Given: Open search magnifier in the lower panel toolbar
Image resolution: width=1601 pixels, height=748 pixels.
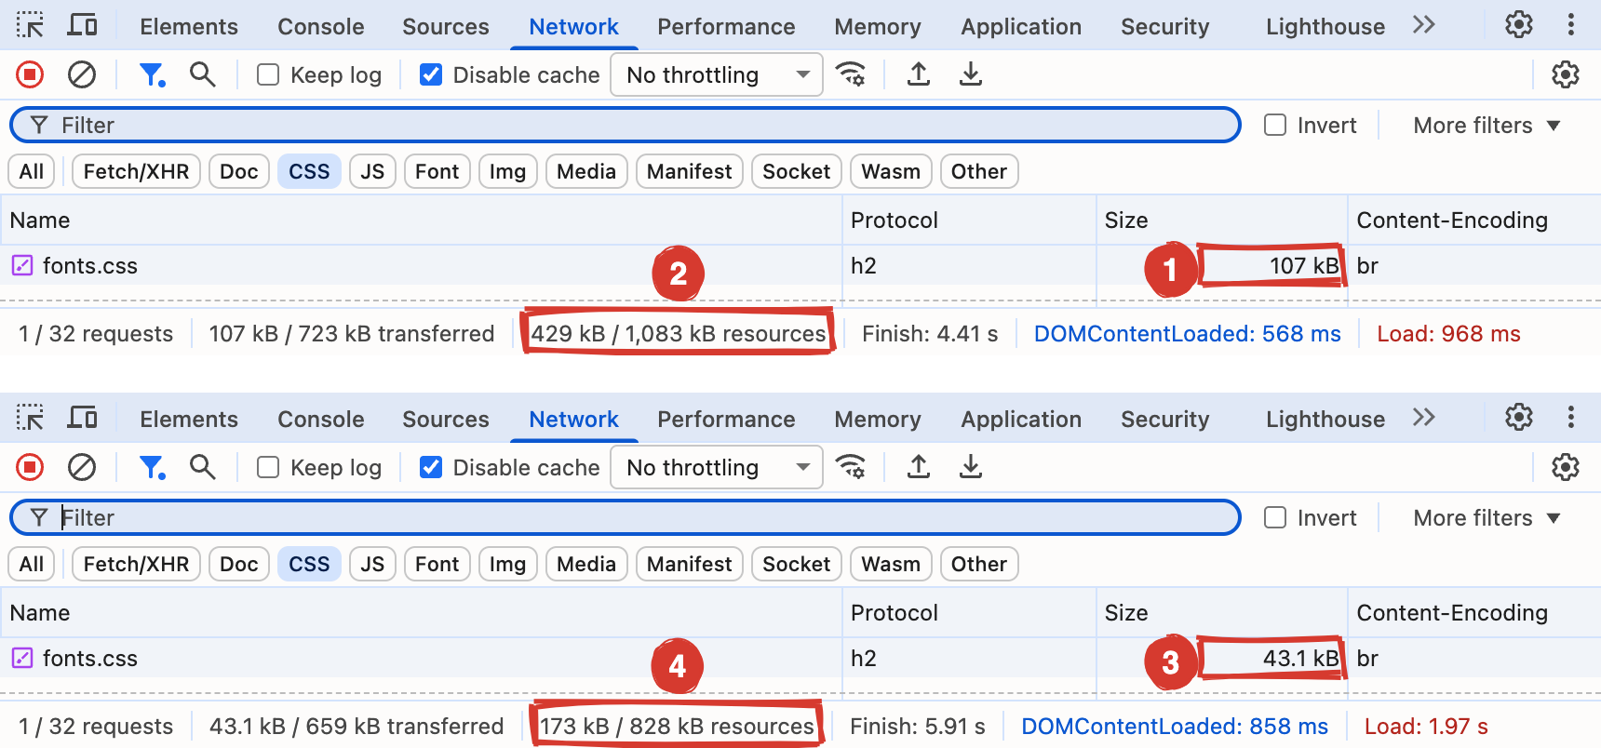Looking at the screenshot, I should point(202,467).
